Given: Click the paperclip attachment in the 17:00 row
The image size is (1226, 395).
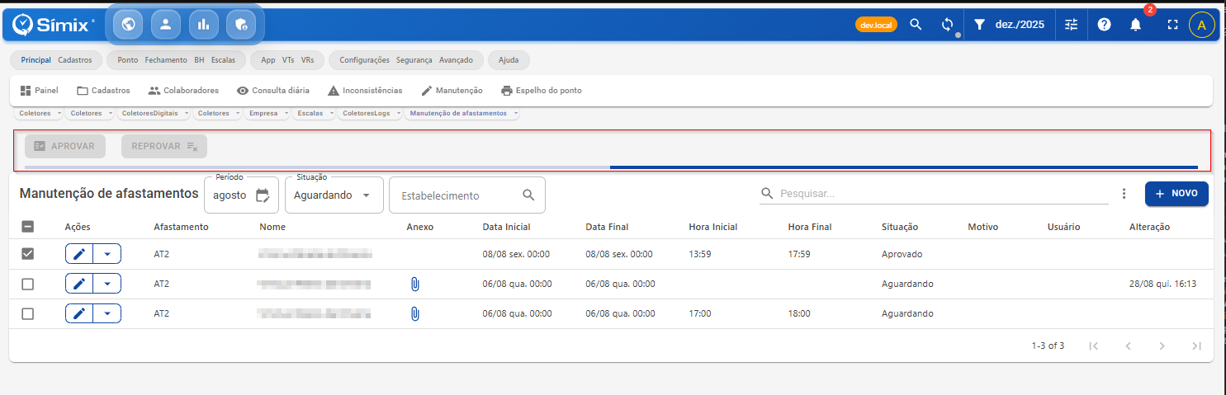Looking at the screenshot, I should click(415, 313).
